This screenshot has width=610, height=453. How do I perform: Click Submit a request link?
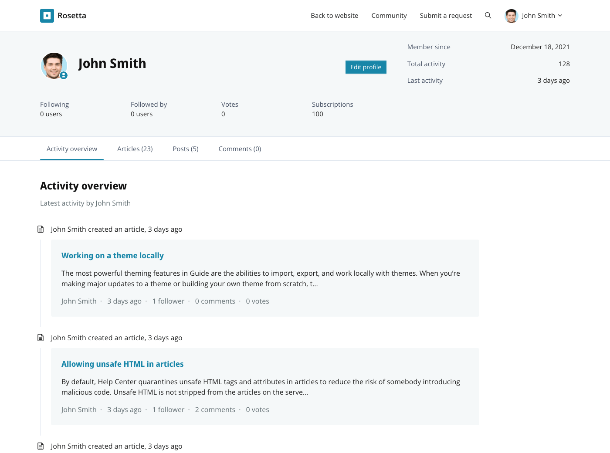coord(446,16)
